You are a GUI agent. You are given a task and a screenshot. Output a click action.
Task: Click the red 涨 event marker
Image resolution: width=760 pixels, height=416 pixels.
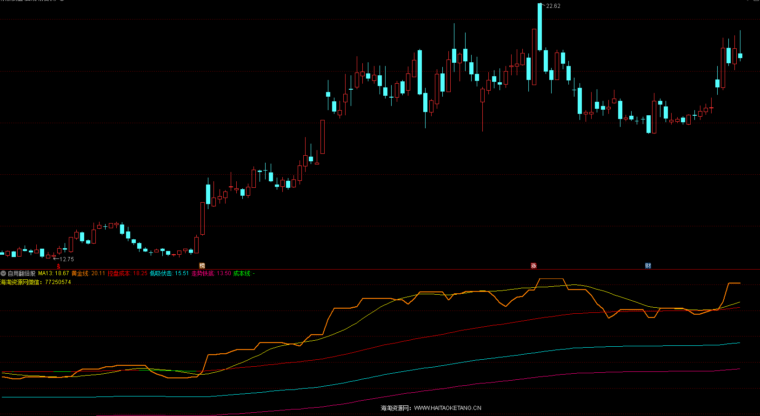[x=533, y=266]
